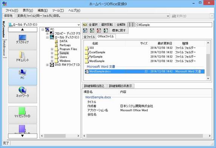Open the 編集(E) menu

point(43,10)
